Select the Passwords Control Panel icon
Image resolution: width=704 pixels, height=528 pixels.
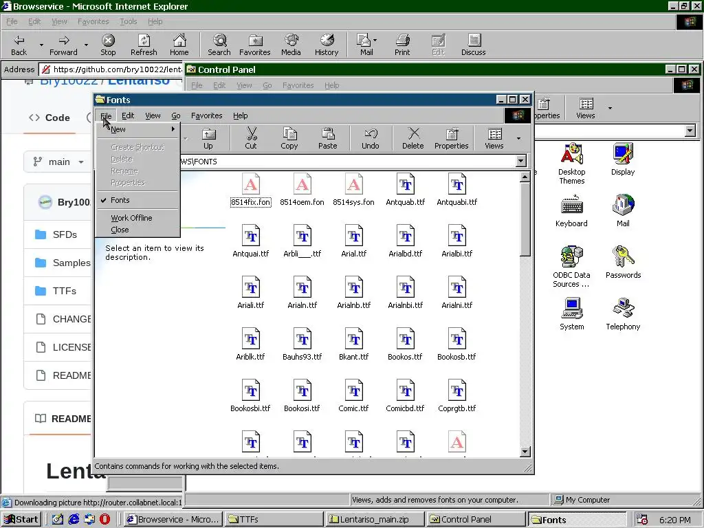tap(623, 263)
